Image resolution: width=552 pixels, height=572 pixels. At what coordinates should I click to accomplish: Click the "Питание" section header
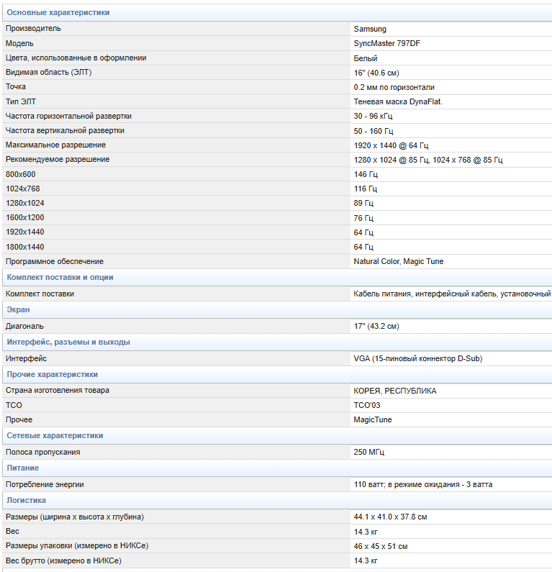(23, 468)
